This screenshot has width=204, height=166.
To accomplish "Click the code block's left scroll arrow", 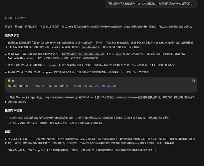I will 8,89.
